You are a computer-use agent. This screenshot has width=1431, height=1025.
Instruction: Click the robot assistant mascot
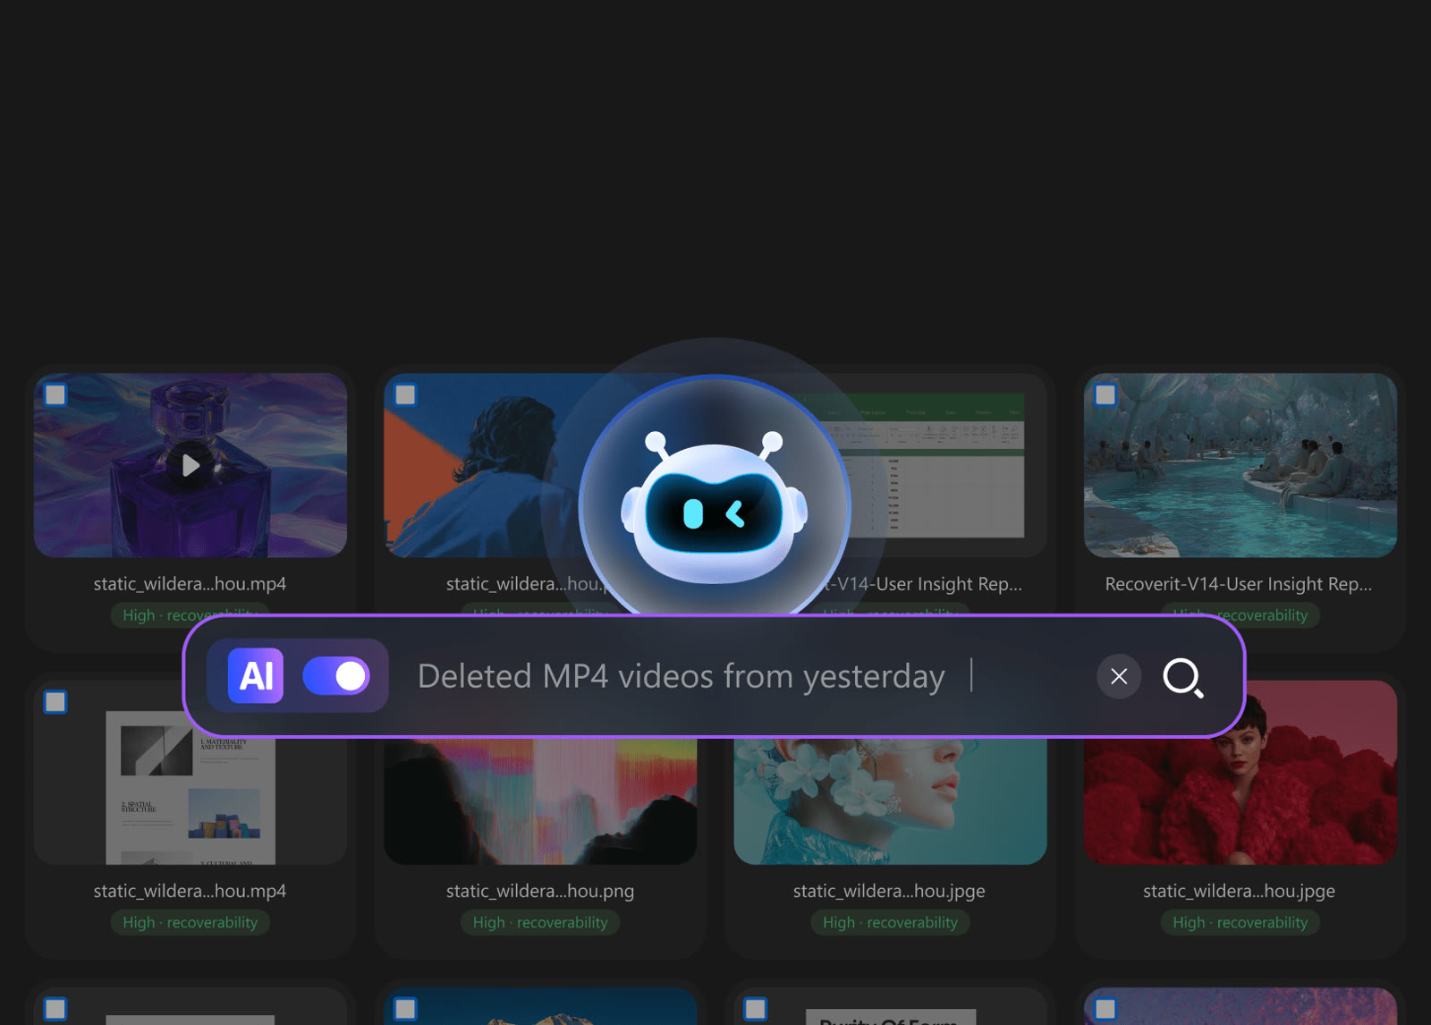point(714,510)
